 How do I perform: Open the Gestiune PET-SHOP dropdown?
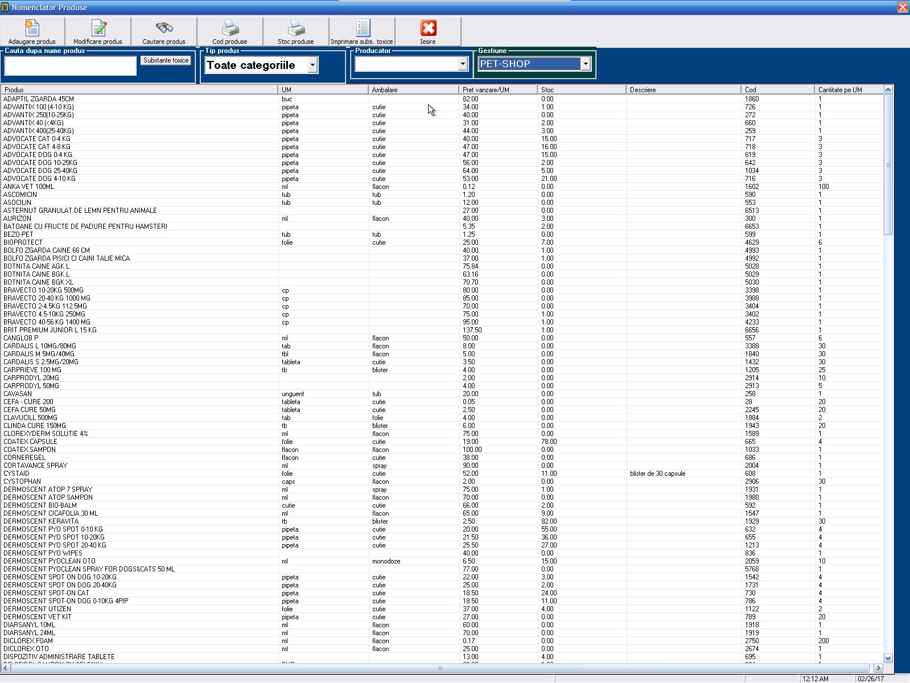(x=586, y=64)
